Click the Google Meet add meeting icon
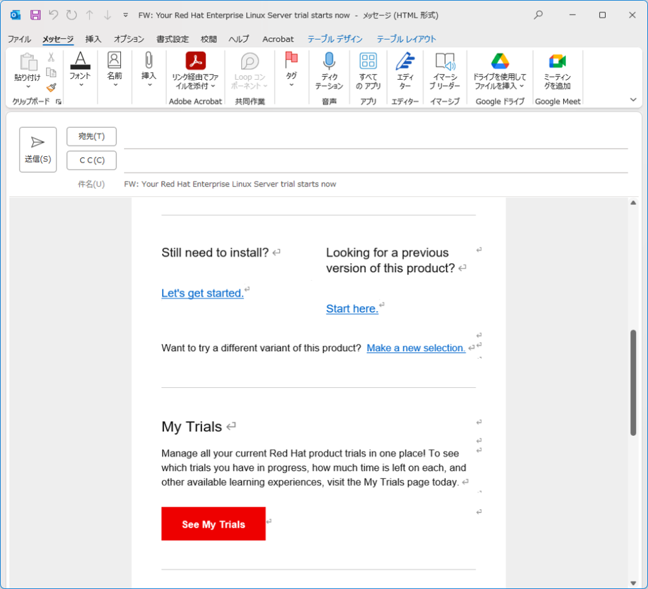The image size is (648, 589). pyautogui.click(x=557, y=61)
